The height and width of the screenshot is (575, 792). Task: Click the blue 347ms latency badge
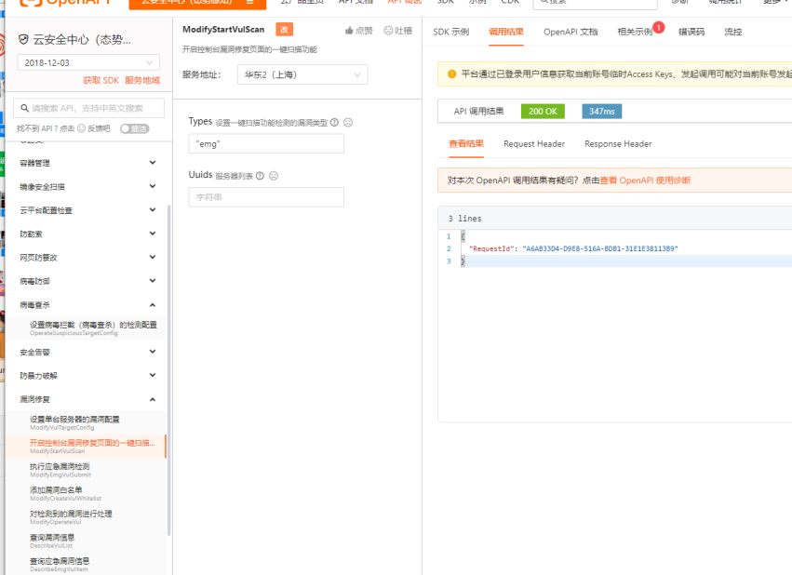tap(601, 112)
